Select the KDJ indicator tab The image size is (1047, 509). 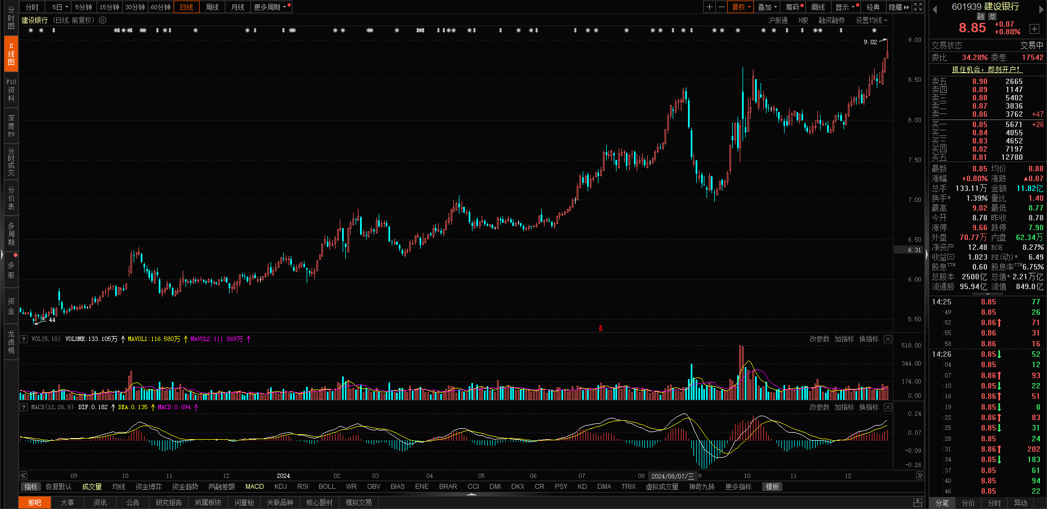tap(280, 487)
